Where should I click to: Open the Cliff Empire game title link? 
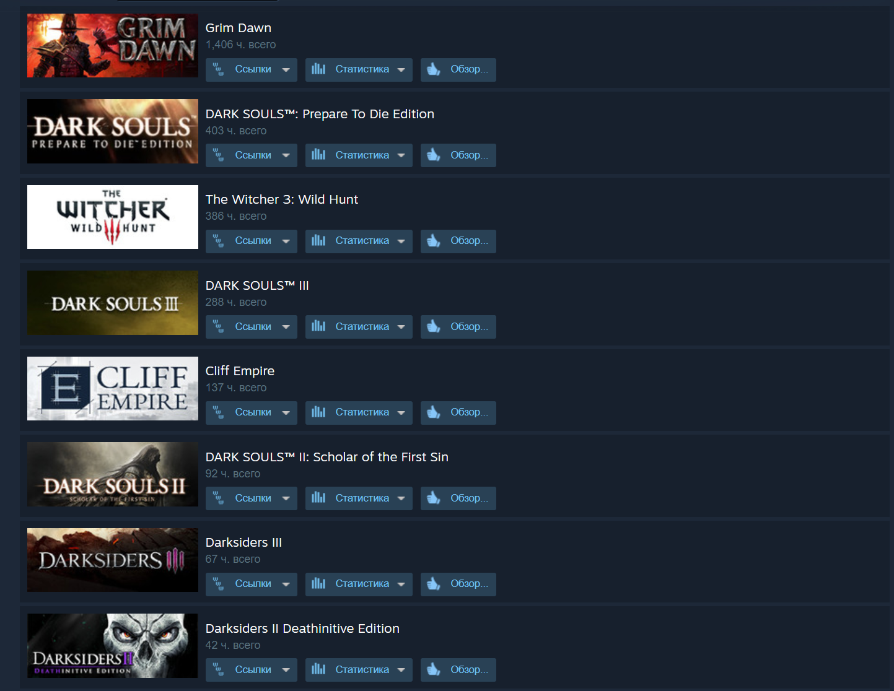(240, 371)
